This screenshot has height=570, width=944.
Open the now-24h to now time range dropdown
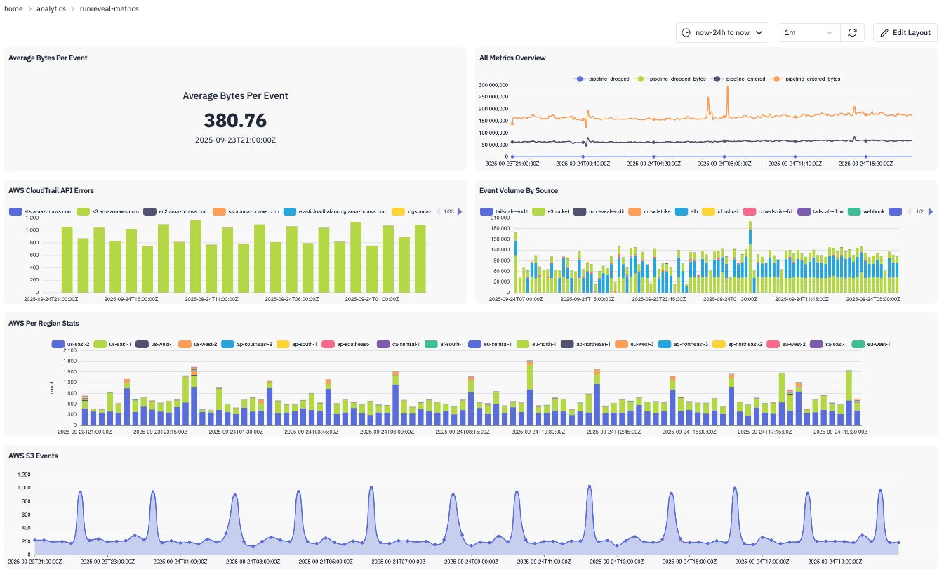click(723, 32)
